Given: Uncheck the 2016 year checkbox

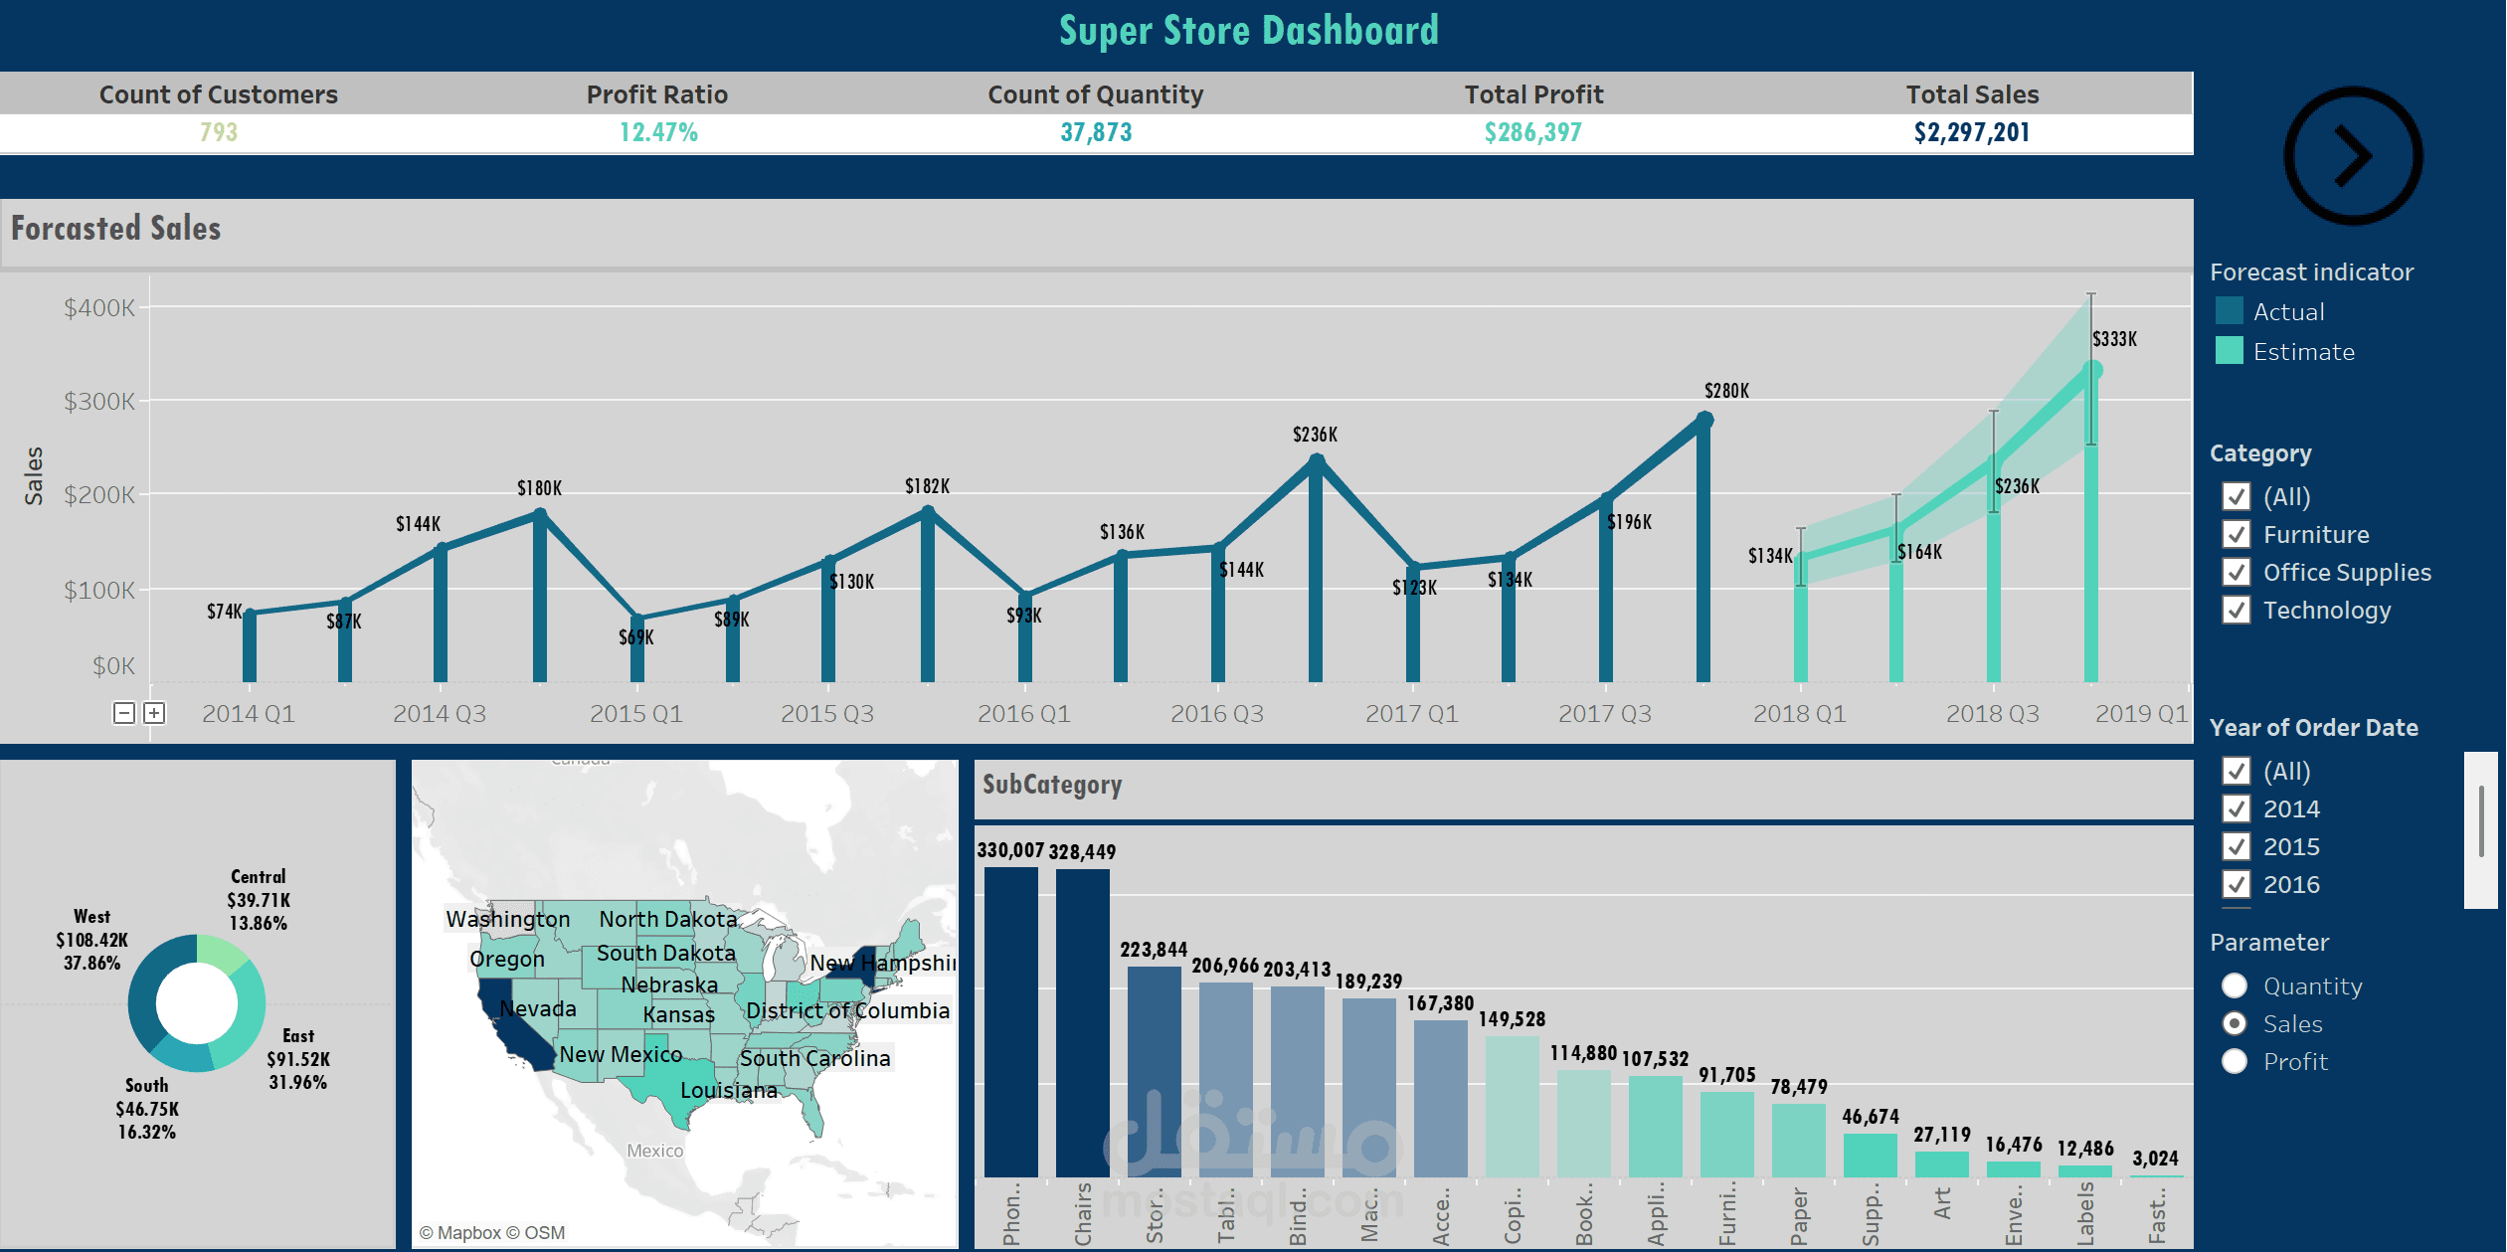Looking at the screenshot, I should 2237,884.
